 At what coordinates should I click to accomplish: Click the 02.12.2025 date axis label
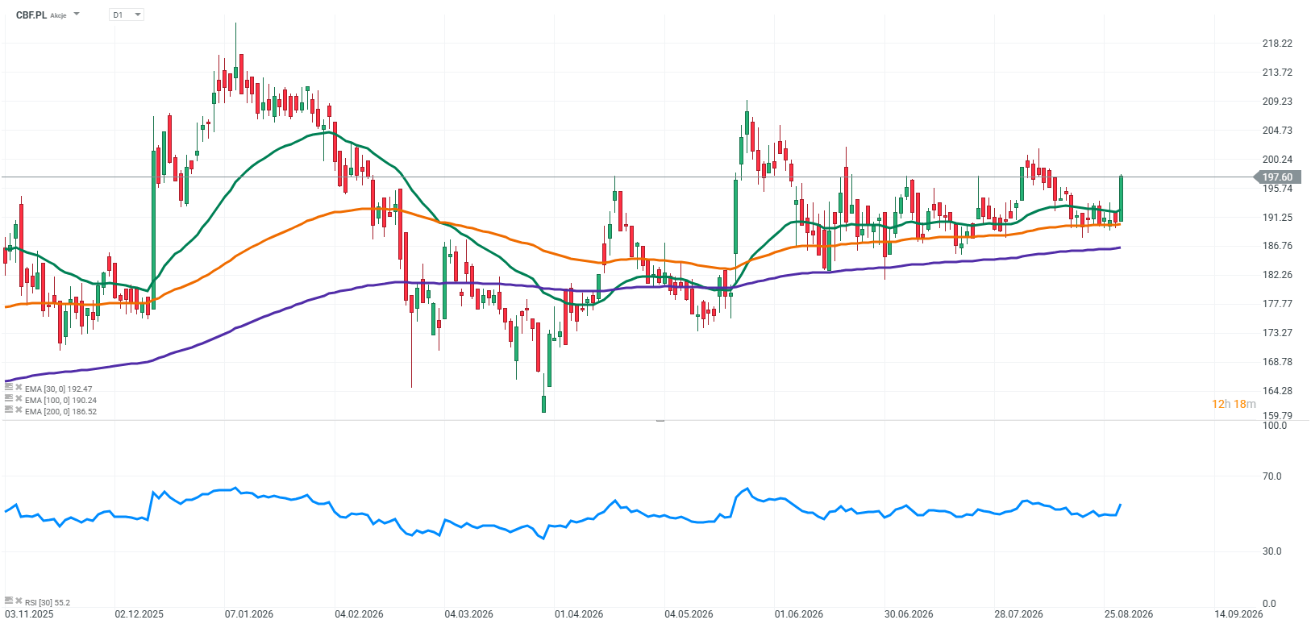click(139, 614)
